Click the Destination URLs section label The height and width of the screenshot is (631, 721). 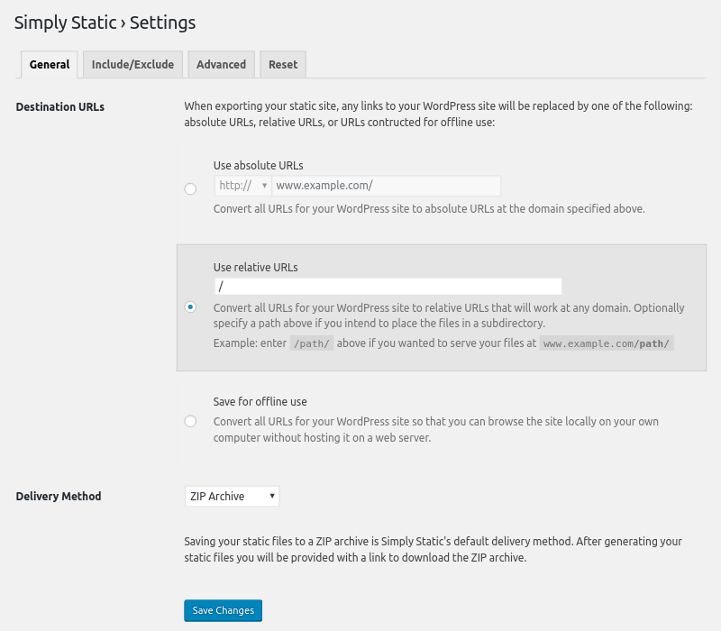pos(60,107)
